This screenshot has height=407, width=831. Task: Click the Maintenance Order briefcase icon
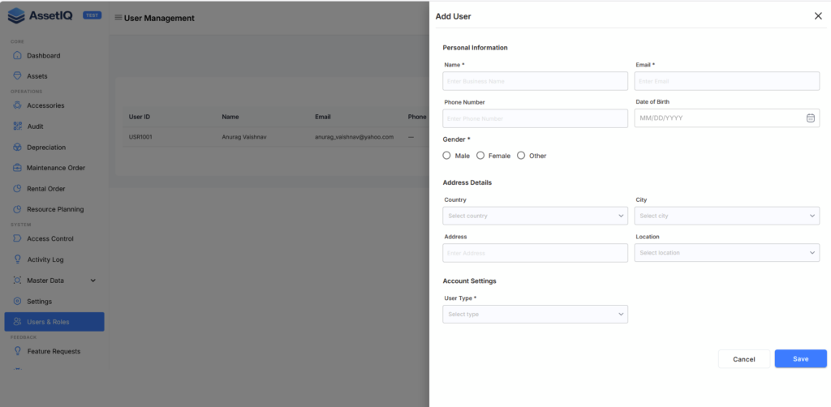(x=17, y=168)
